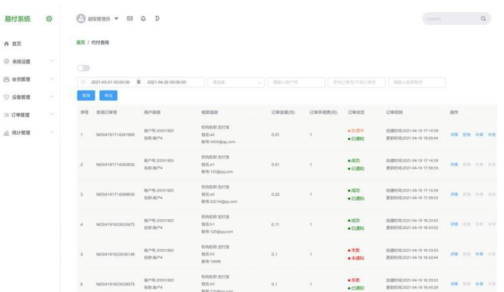Click the green sidebar collapse icon beside 易付系统
This screenshot has width=504, height=292.
tap(49, 18)
